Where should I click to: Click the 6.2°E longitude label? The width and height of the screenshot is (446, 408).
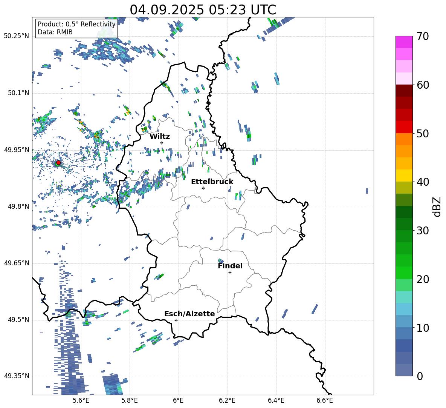227,400
